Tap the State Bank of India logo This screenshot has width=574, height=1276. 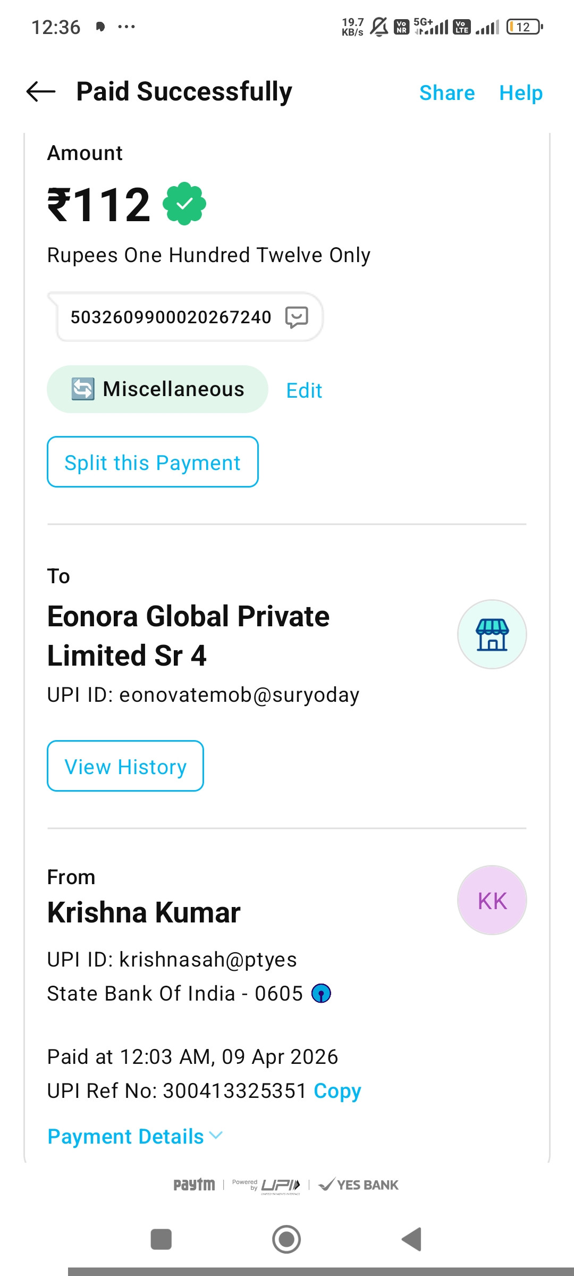pyautogui.click(x=321, y=993)
